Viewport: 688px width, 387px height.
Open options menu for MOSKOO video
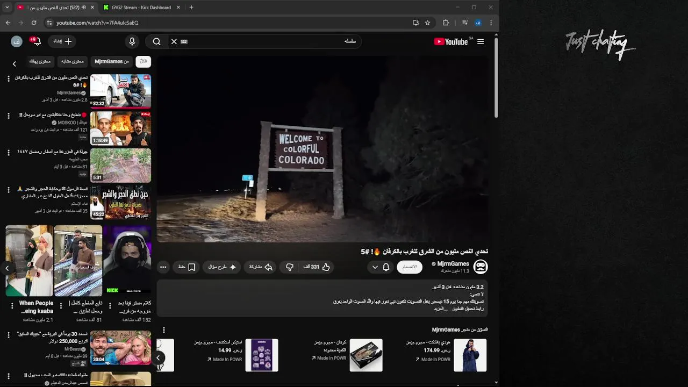pyautogui.click(x=8, y=116)
